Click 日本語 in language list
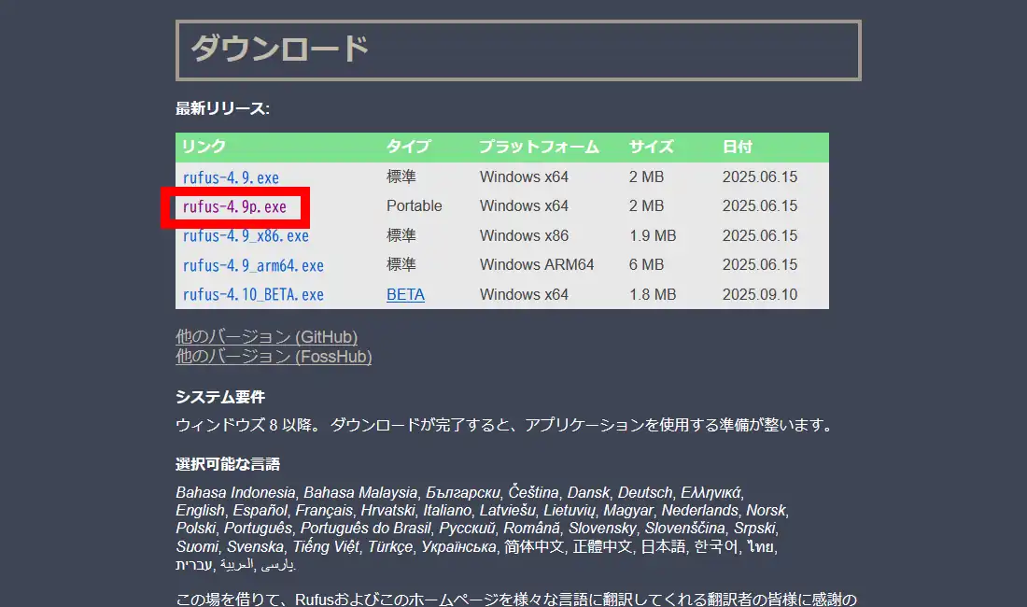The image size is (1027, 607). [x=663, y=546]
